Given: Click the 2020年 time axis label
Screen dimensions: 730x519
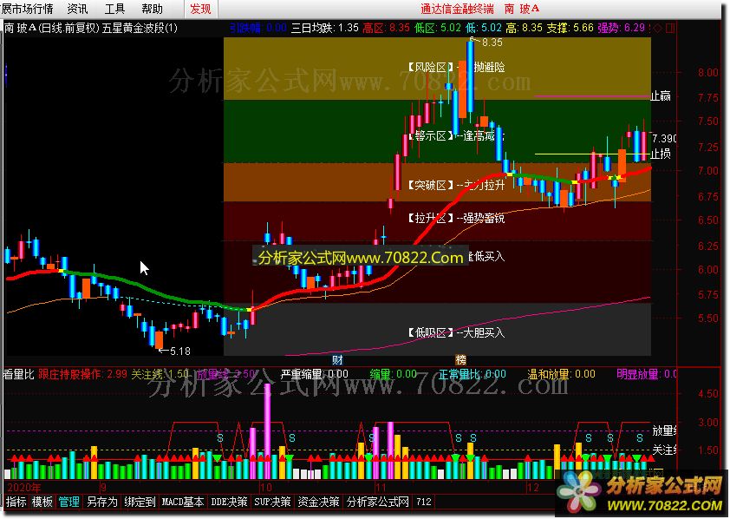Looking at the screenshot, I should (24, 488).
